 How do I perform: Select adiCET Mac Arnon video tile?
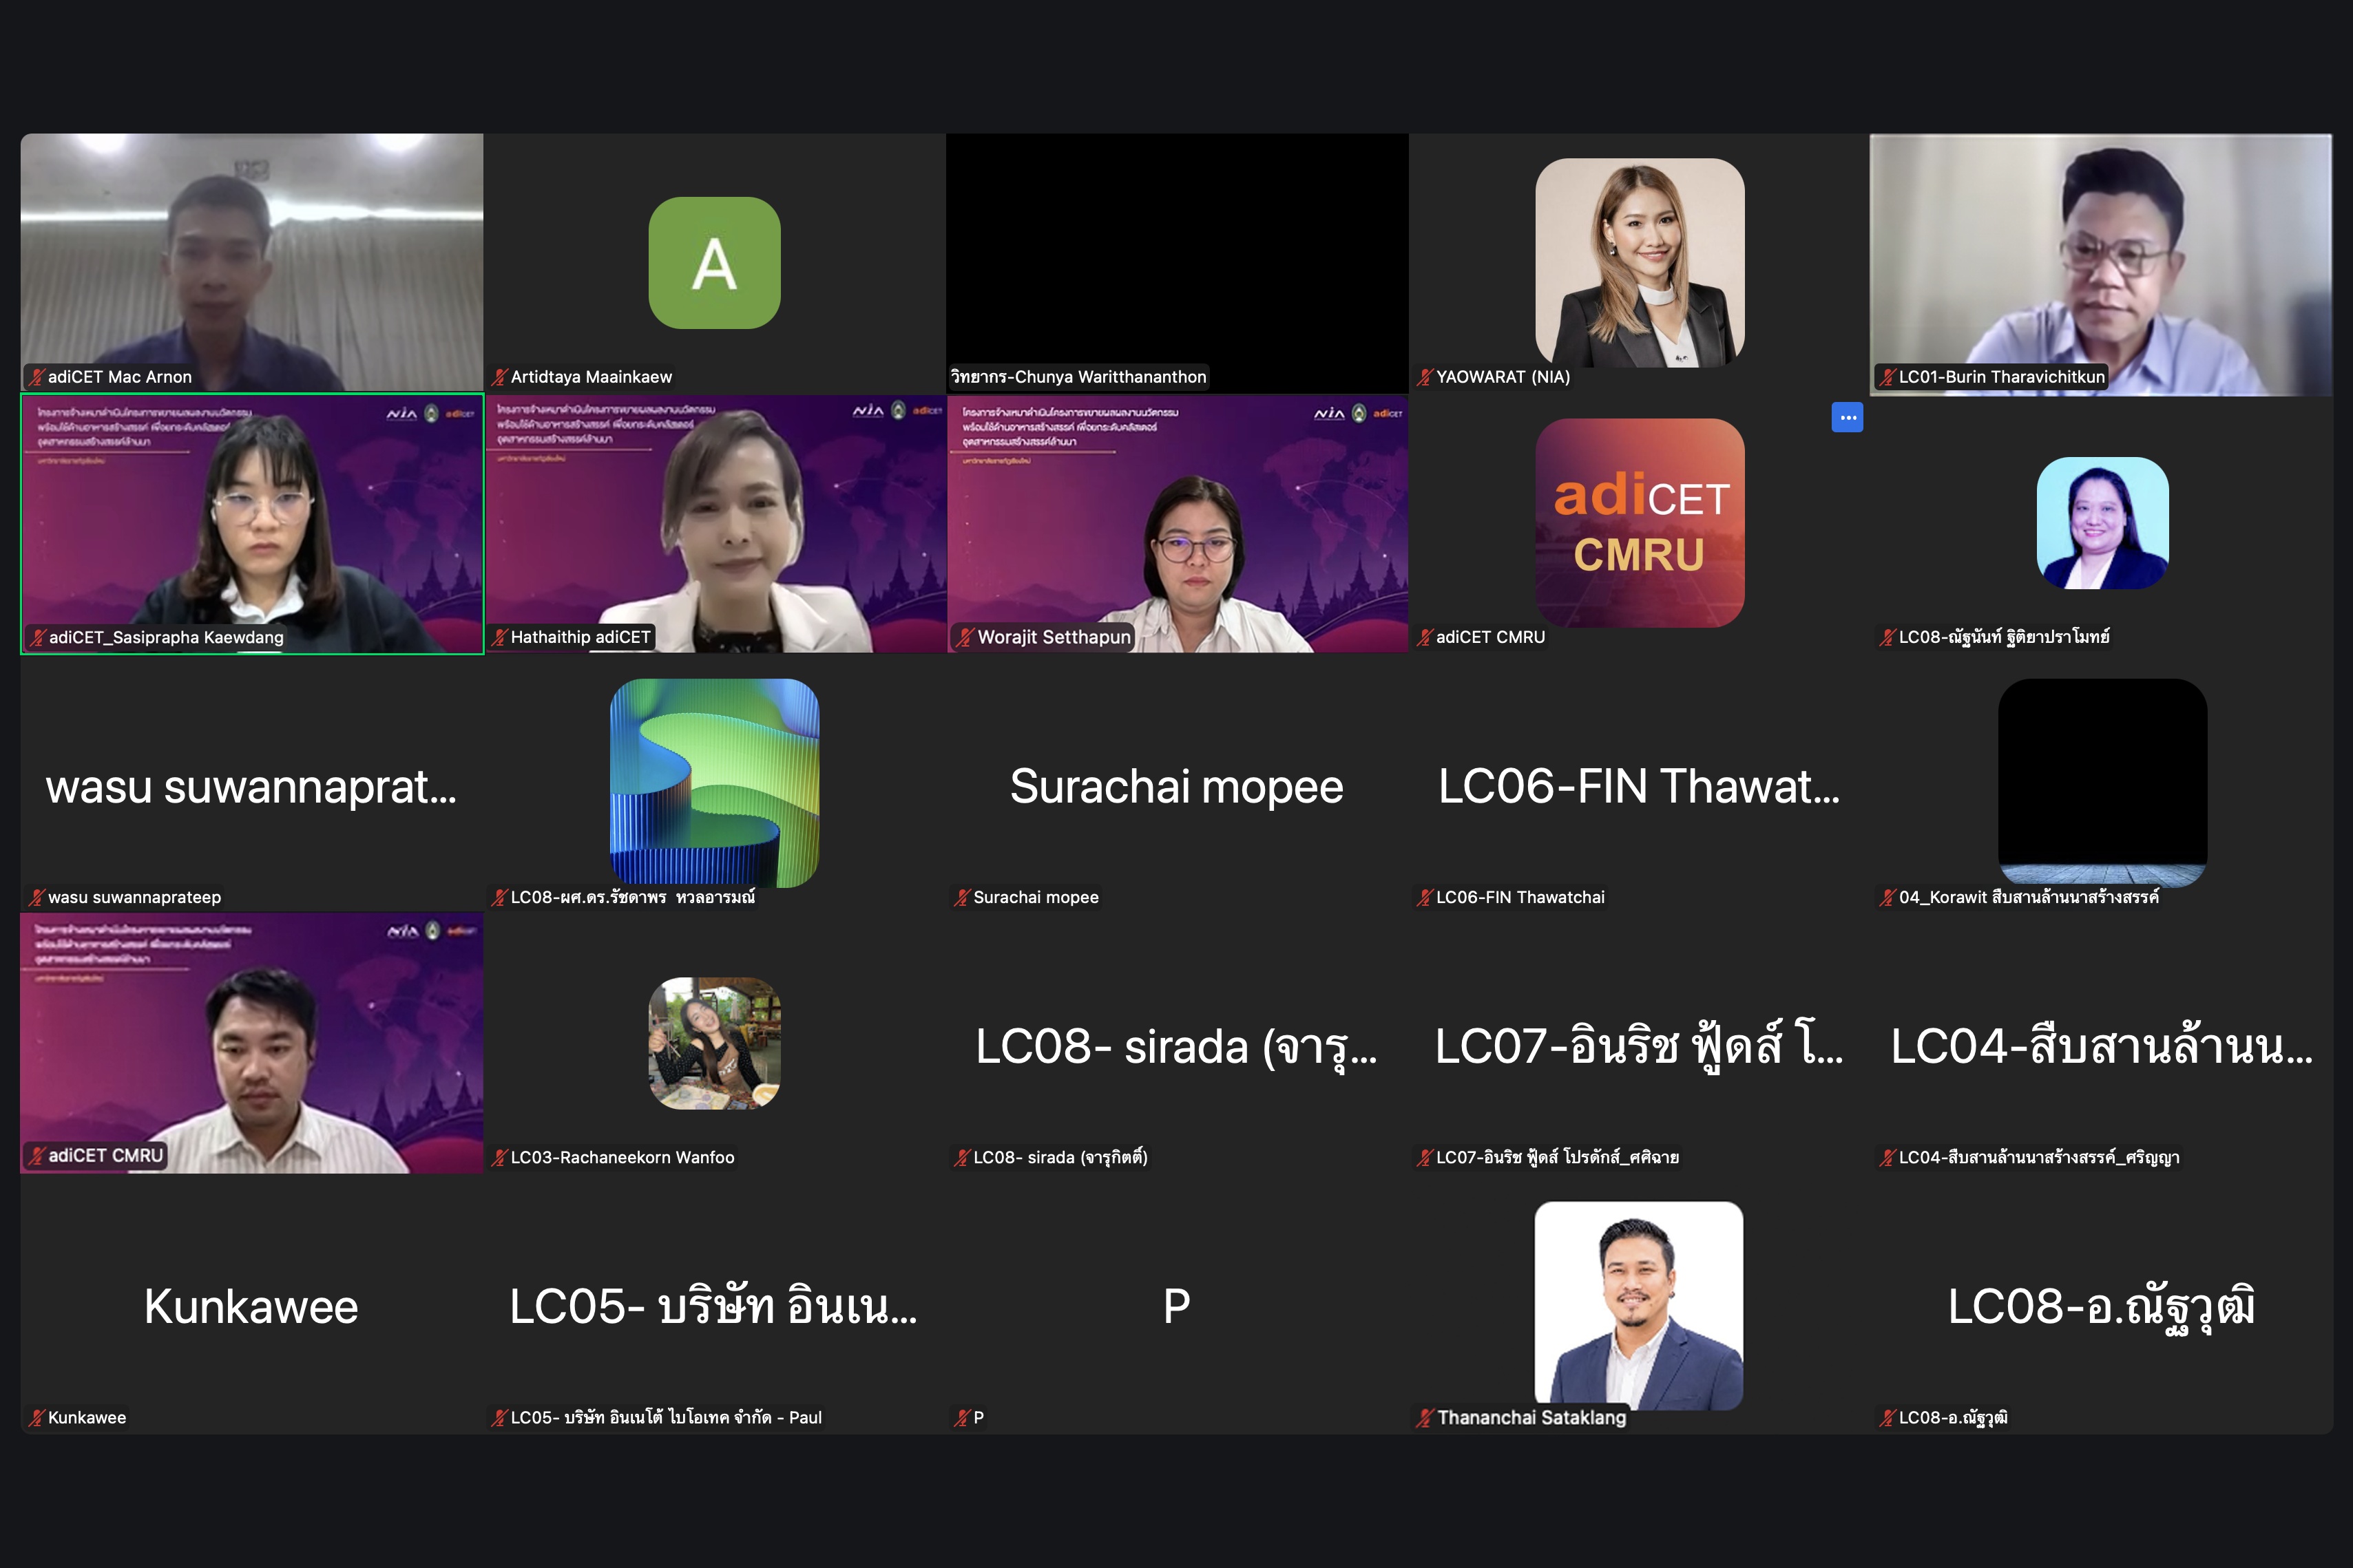252,262
